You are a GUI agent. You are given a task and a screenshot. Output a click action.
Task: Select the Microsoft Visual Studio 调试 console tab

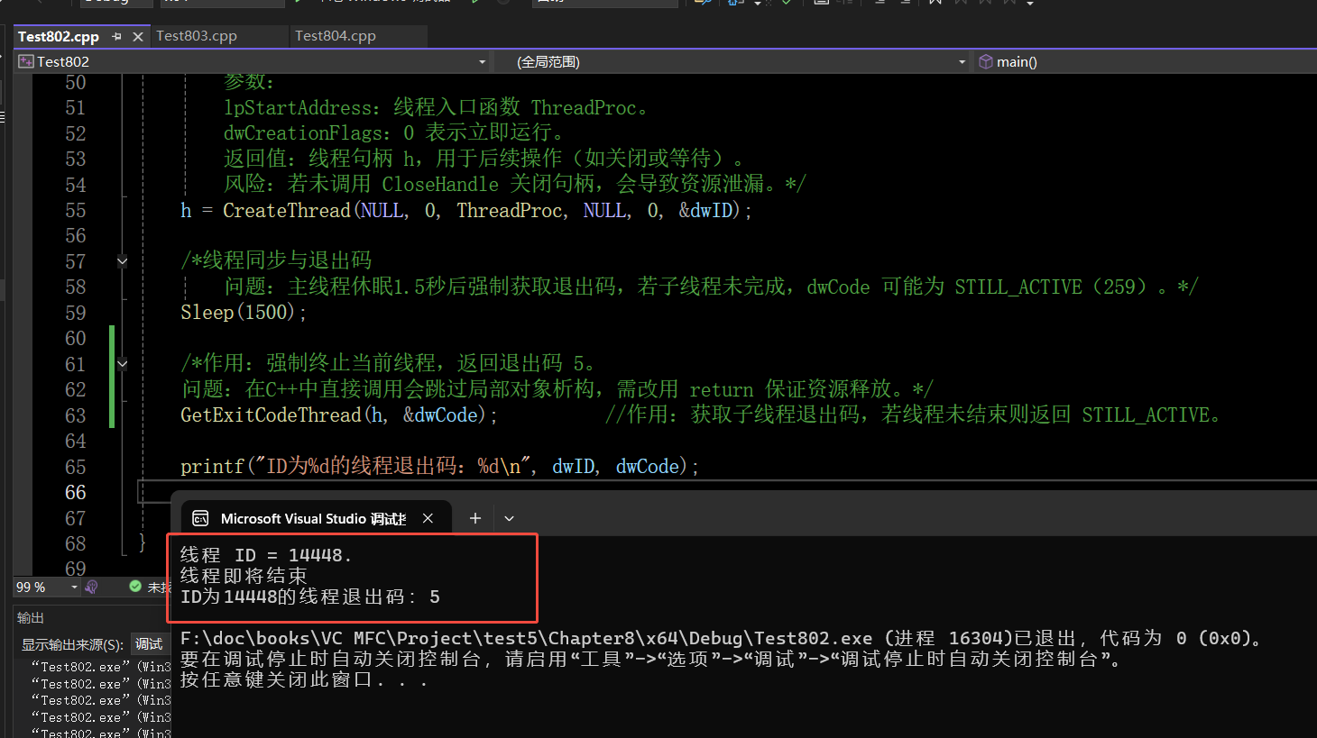314,519
